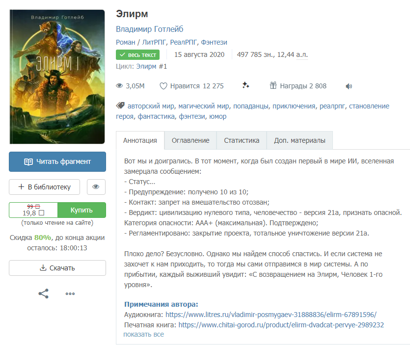The image size is (410, 345).
Task: Click the Скачать download button
Action: (57, 268)
